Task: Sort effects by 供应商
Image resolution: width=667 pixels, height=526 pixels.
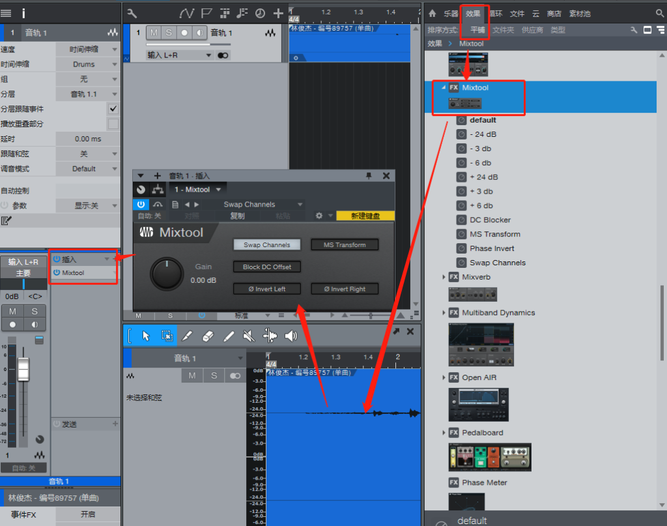Action: [x=532, y=30]
